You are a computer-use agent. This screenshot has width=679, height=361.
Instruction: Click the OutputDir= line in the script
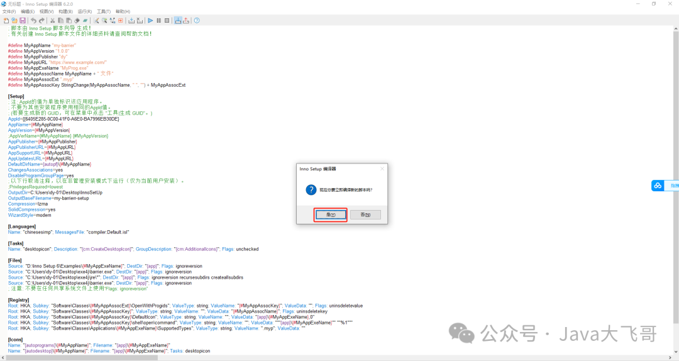pos(55,192)
